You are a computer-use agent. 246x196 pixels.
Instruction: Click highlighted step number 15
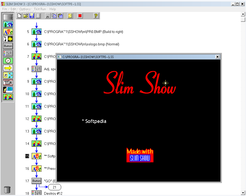27,156
